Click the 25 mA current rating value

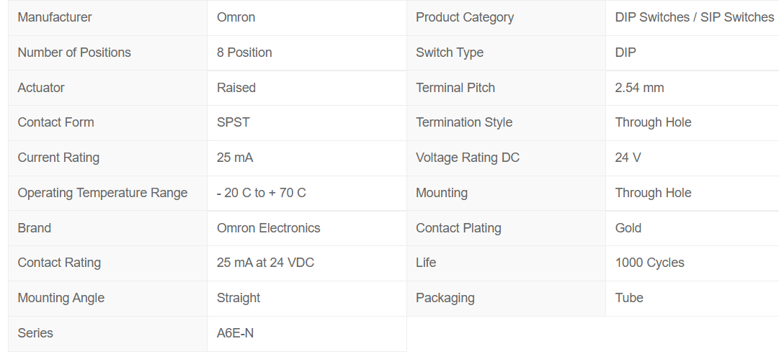click(x=235, y=158)
